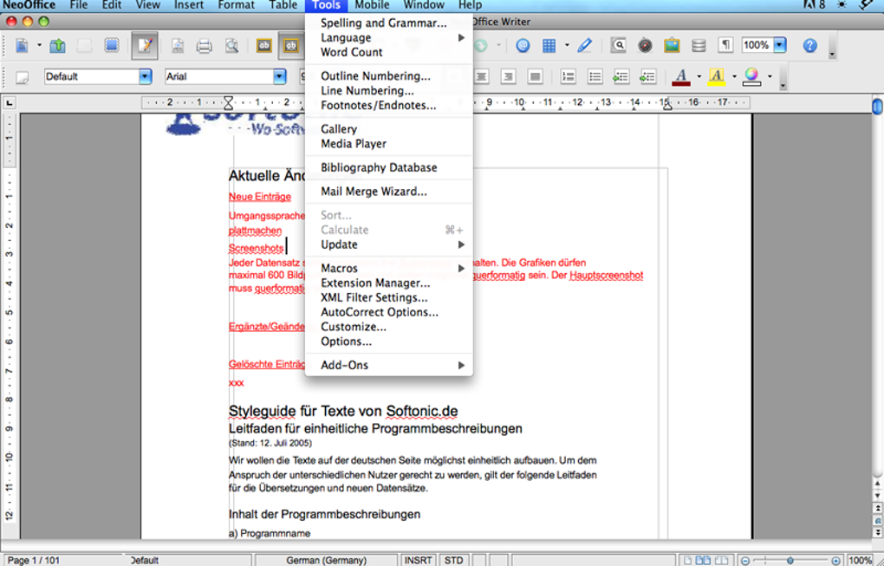Screen dimensions: 884x566
Task: Click the Print printer icon
Action: (x=204, y=45)
